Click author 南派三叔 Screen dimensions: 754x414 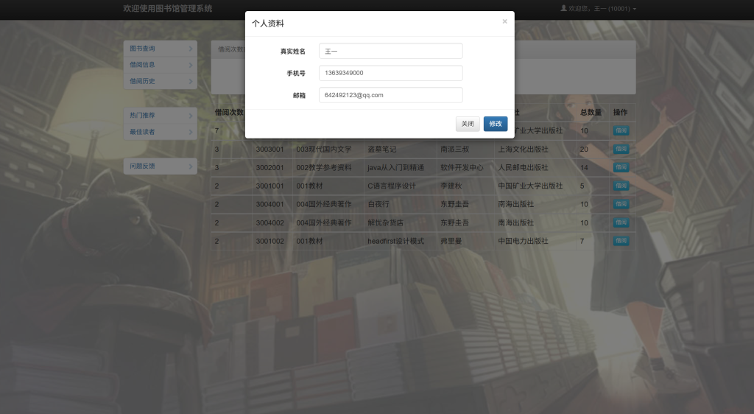click(454, 149)
